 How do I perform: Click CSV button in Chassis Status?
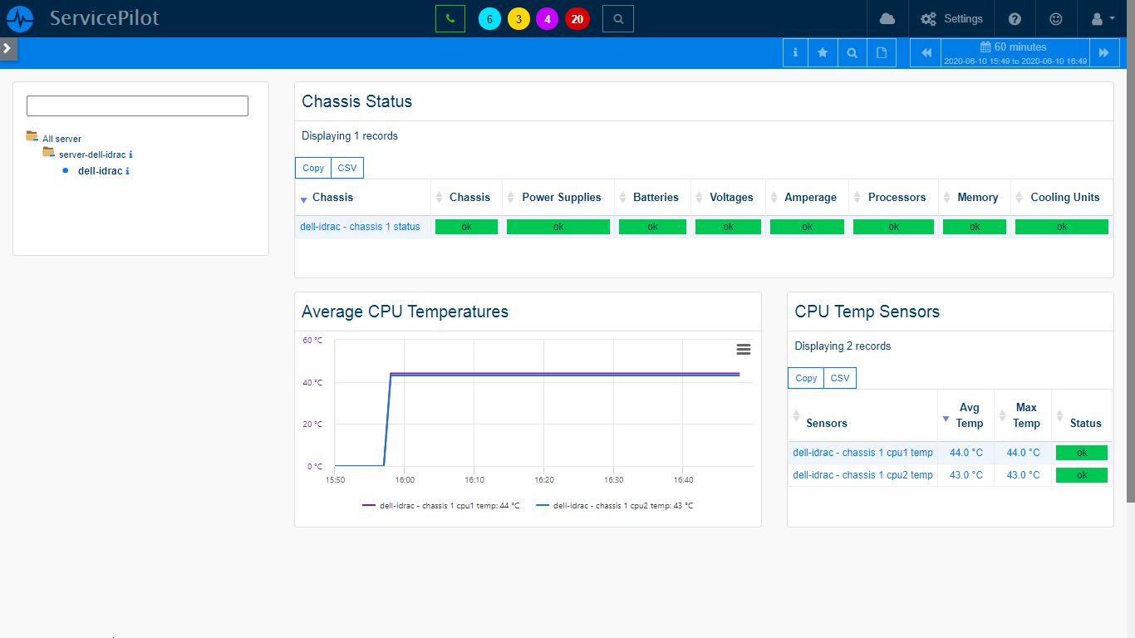pyautogui.click(x=346, y=168)
